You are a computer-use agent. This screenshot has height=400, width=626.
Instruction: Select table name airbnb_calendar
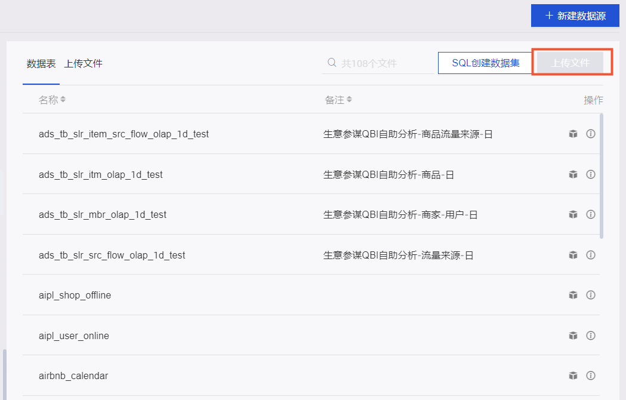click(x=73, y=376)
